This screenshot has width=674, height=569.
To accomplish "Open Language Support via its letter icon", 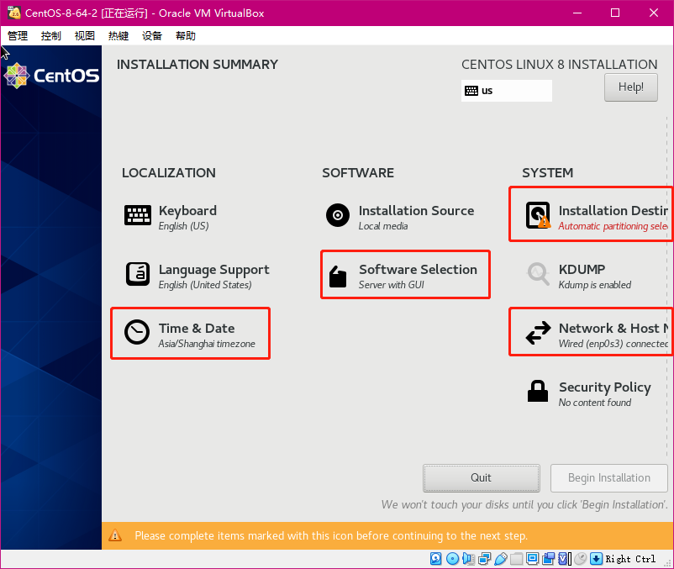I will (138, 274).
